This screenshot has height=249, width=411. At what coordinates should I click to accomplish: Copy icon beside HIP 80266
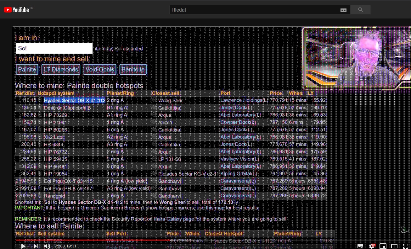[40, 130]
